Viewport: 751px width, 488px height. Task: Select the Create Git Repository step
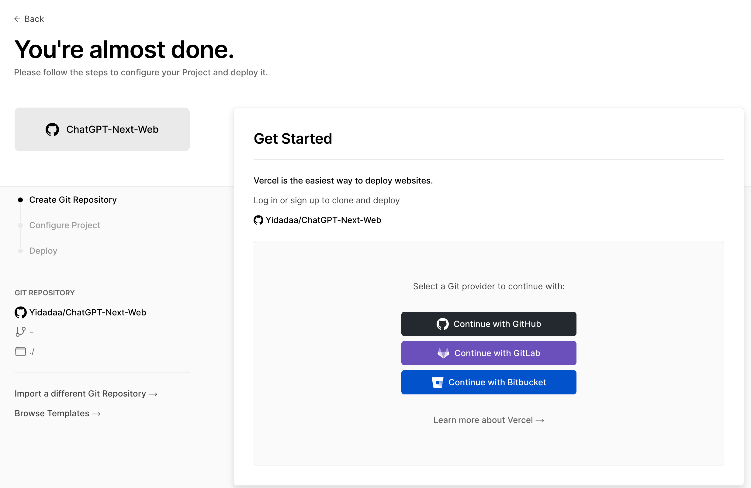(x=73, y=199)
